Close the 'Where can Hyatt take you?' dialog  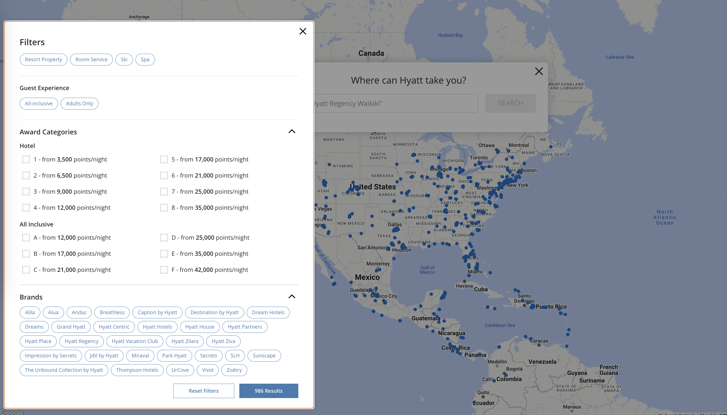[539, 71]
